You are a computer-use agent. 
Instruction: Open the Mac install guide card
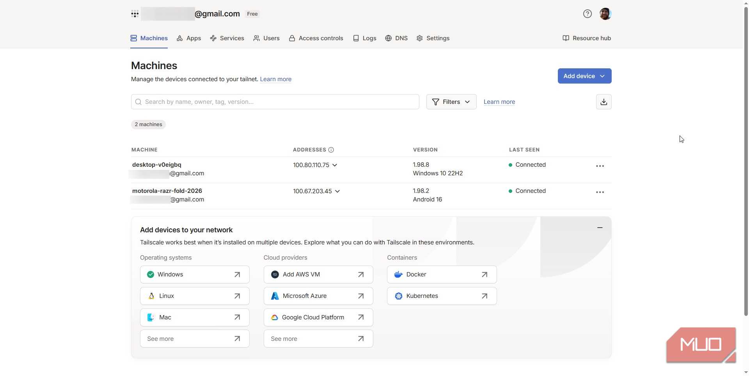(x=195, y=317)
